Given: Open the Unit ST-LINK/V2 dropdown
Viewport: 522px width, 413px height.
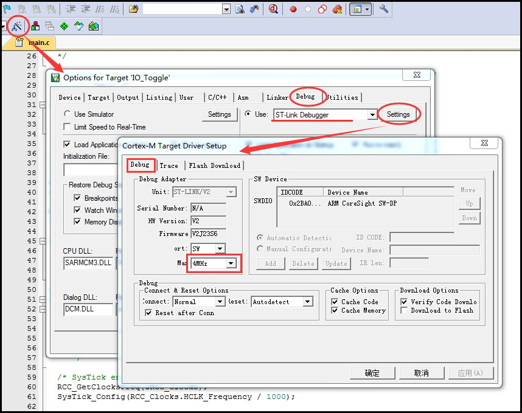Looking at the screenshot, I should (x=231, y=192).
